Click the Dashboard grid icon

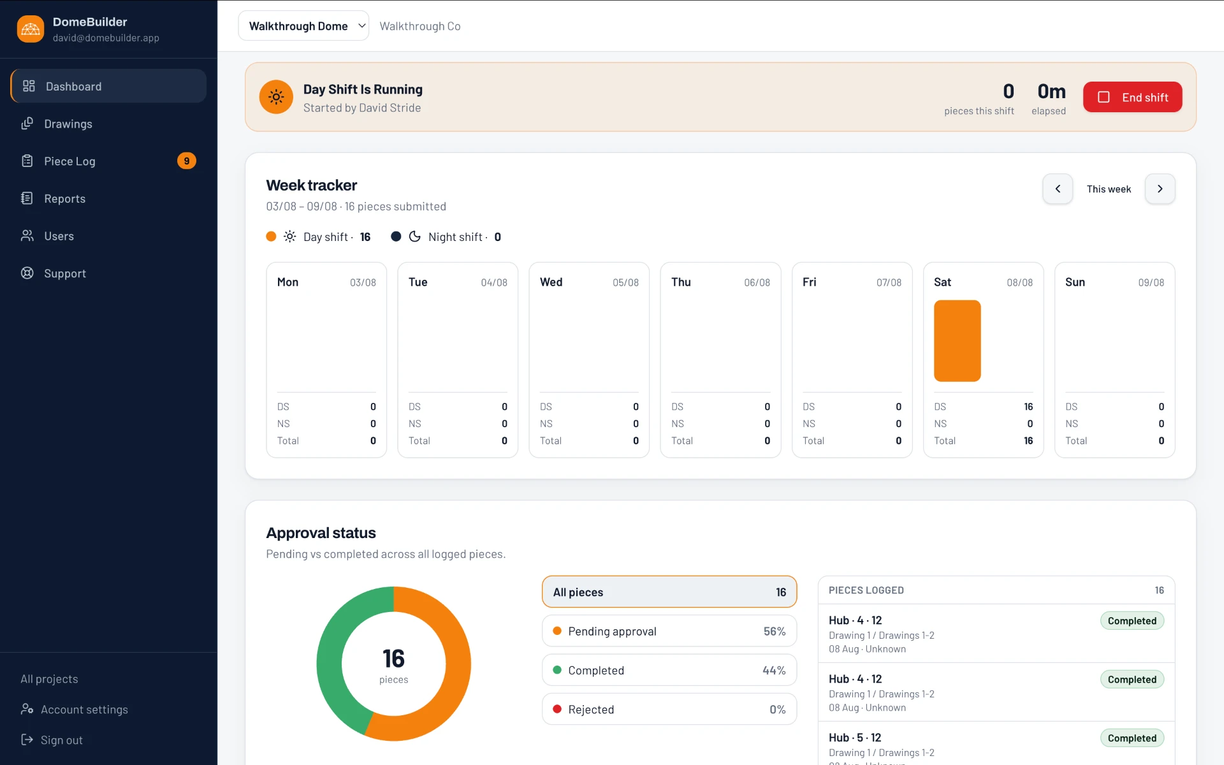(29, 86)
